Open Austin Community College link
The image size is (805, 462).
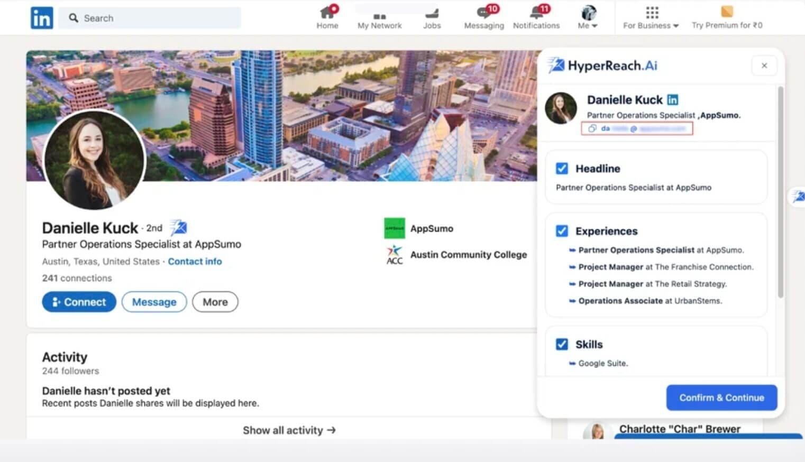coord(469,255)
